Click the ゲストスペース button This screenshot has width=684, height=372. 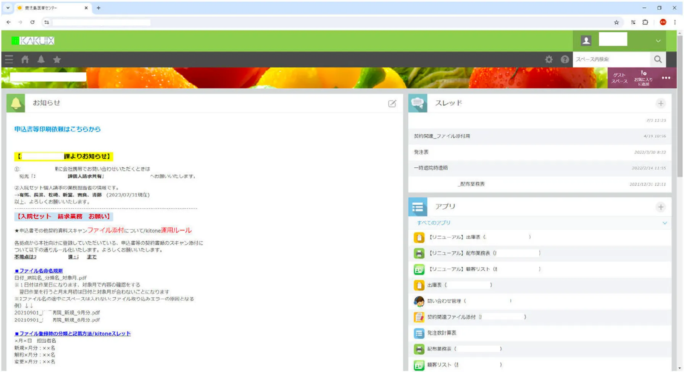(x=619, y=78)
